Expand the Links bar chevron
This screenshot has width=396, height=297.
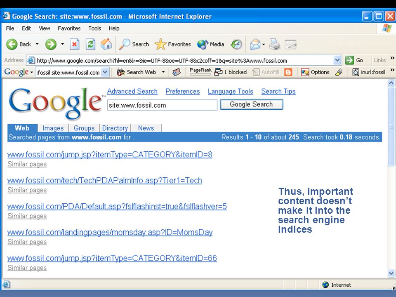pyautogui.click(x=392, y=58)
